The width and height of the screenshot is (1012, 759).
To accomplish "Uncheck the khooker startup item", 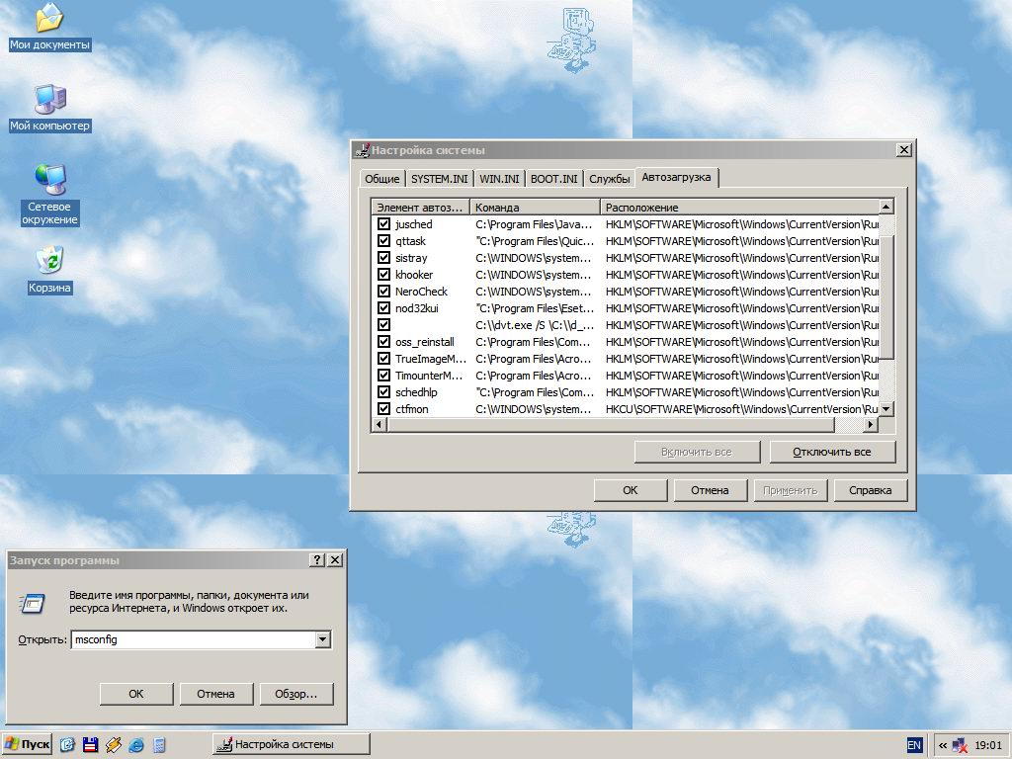I will click(384, 275).
